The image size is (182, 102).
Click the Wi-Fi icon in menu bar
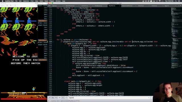(x=160, y=1)
